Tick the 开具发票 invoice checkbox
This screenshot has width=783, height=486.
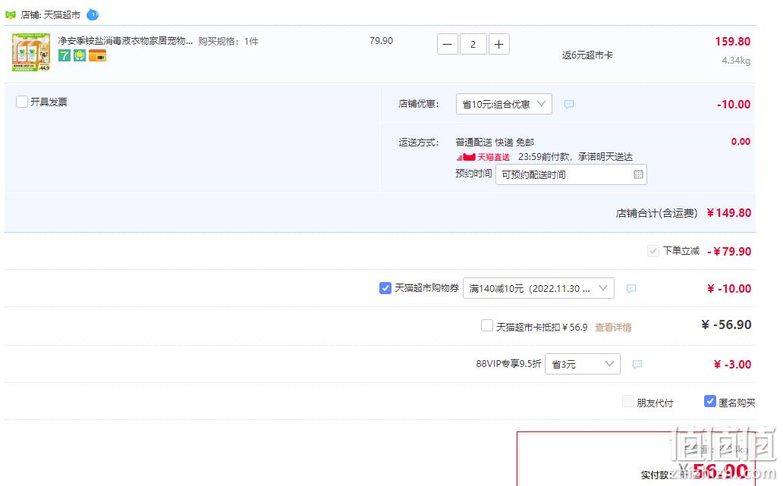[x=22, y=102]
